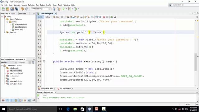The height and width of the screenshot is (112, 199).
Task: Click the New File toolbar icon
Action: (3, 9)
